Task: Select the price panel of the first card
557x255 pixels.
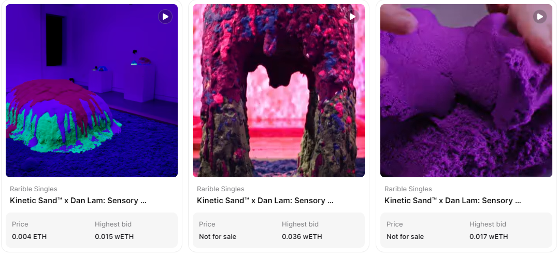Action: [92, 230]
